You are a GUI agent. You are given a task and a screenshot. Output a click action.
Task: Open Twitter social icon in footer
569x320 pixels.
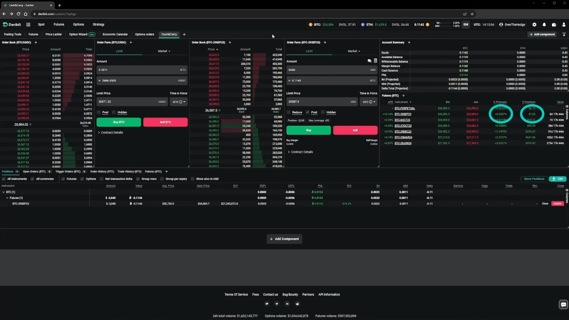tap(266, 304)
